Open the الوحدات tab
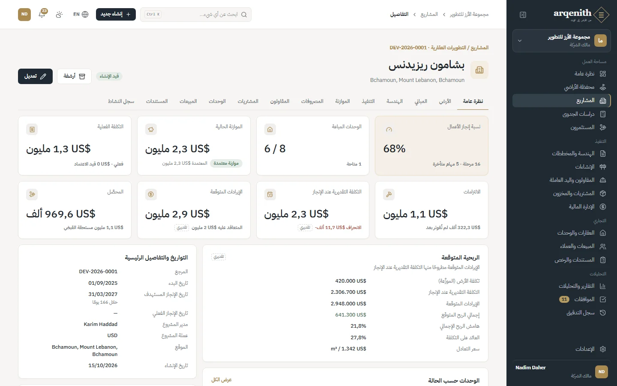Image resolution: width=617 pixels, height=386 pixels. click(x=217, y=101)
